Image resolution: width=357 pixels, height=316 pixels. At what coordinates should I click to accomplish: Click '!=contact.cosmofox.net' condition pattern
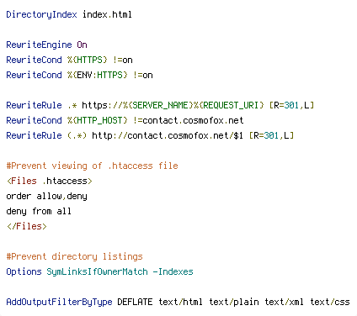(x=189, y=120)
